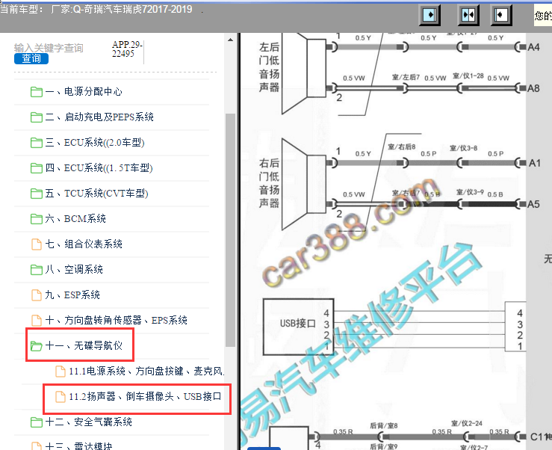Click 后背/室8 connector label
Image resolution: width=552 pixels, height=450 pixels.
click(384, 425)
